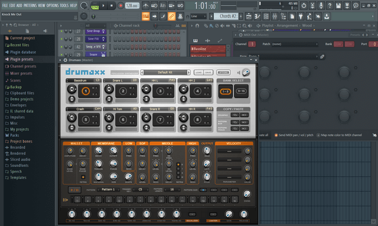The height and width of the screenshot is (226, 378).
Task: Toggle Drumaxx sequencer step 1
Action: point(77,199)
